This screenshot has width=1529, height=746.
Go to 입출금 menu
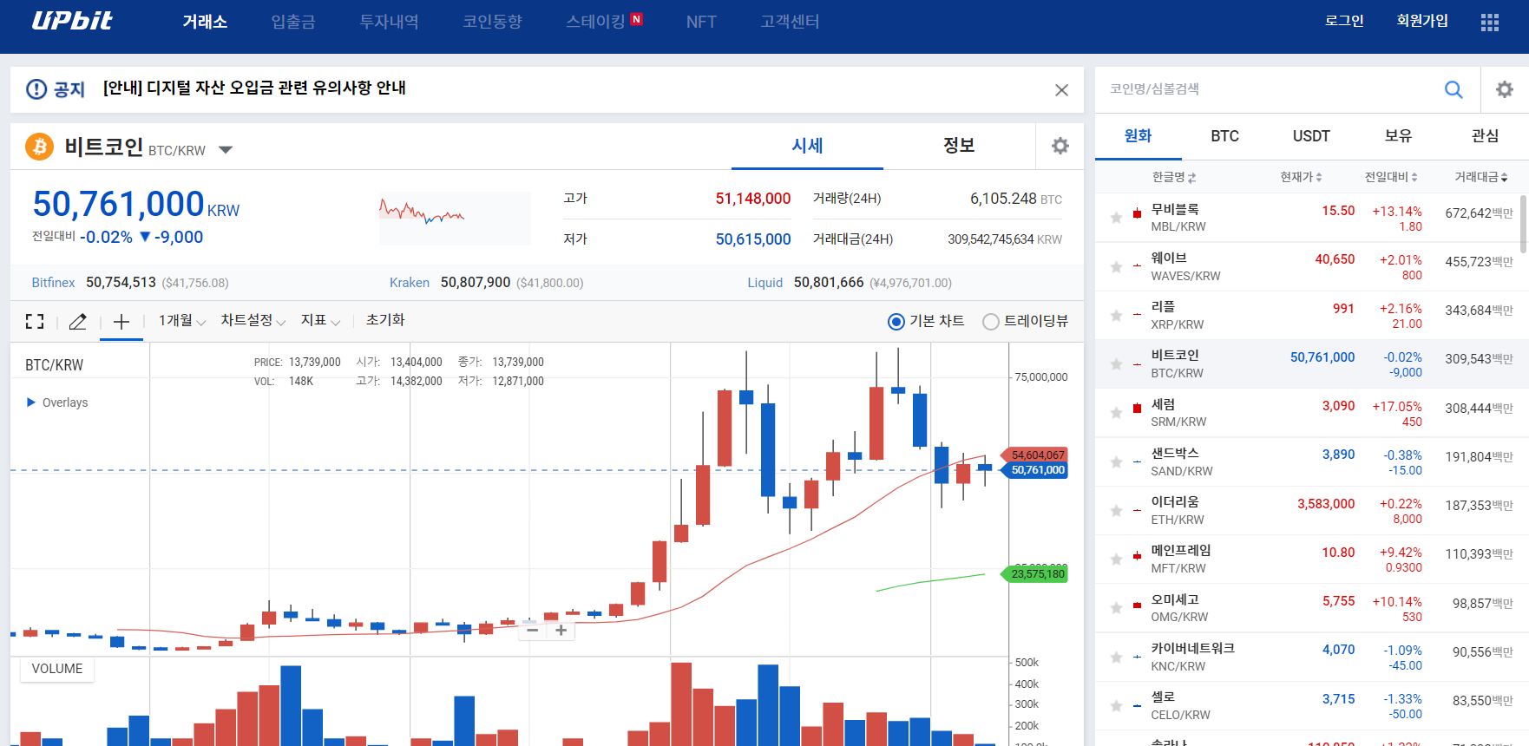click(x=293, y=22)
